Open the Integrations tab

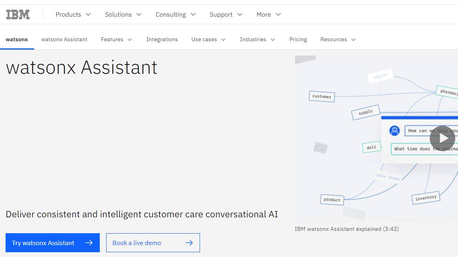tap(162, 39)
